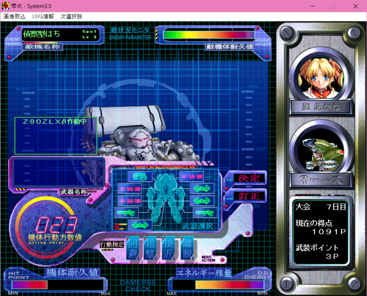Open the ｼｽﾃﾑ情報 menu
Screen dimensions: 367x296
pos(42,16)
